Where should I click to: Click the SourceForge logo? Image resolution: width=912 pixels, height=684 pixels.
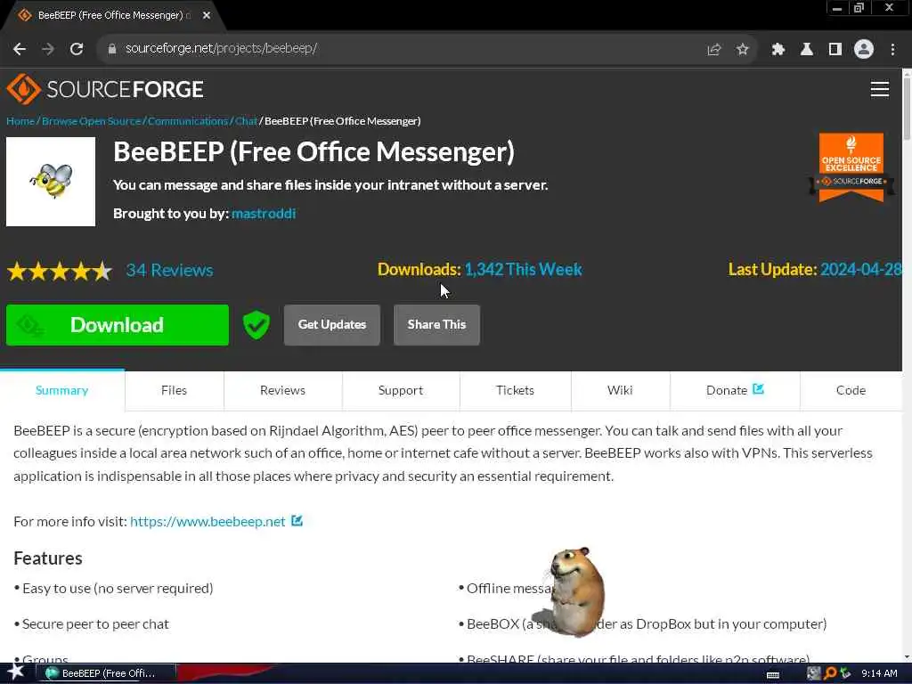click(105, 89)
